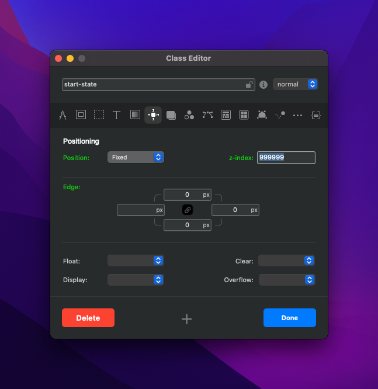378x389 pixels.
Task: Open the dashed-rectangle margin icon
Action: pyautogui.click(x=99, y=115)
